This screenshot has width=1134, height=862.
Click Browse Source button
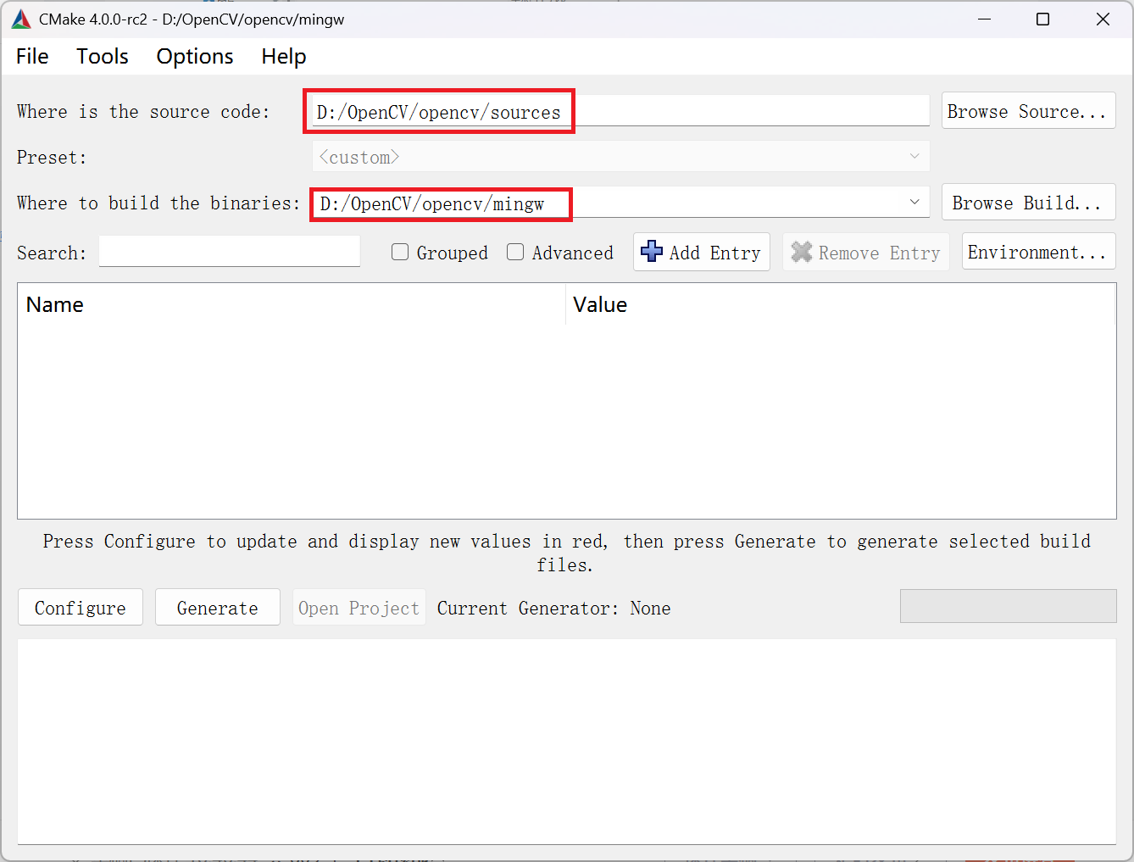[1028, 111]
